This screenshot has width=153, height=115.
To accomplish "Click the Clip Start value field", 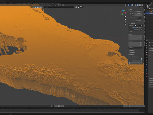I will pos(138,13).
